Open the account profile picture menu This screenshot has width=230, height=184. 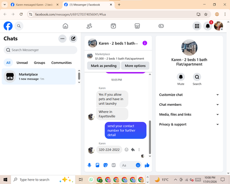click(x=218, y=26)
